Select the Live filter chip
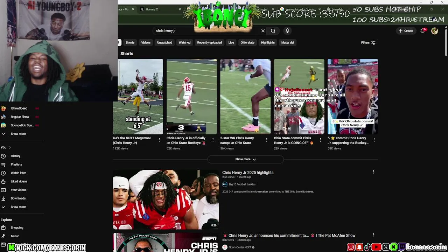 point(231,43)
